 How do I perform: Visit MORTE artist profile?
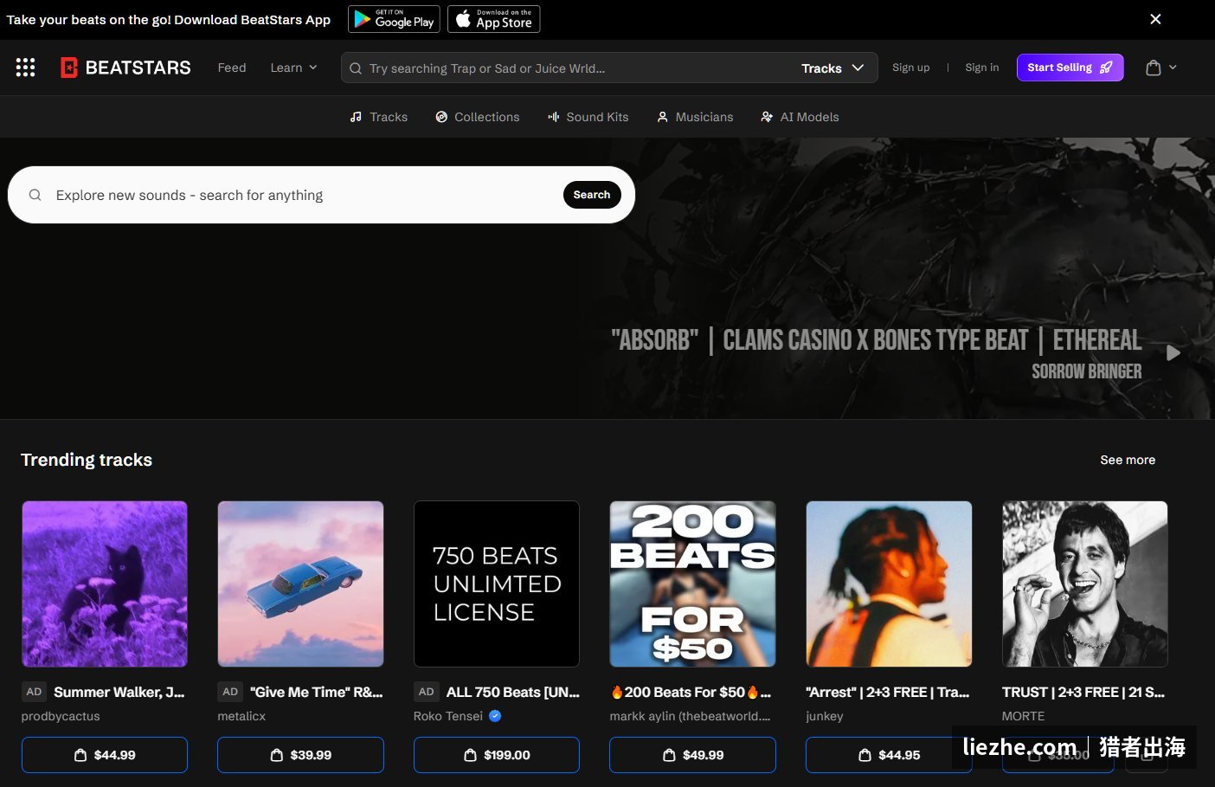point(1023,716)
